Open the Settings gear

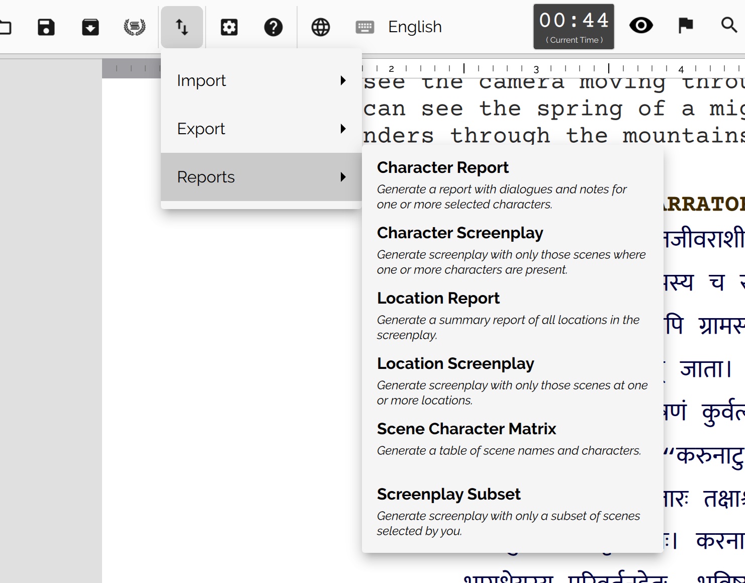pos(229,27)
